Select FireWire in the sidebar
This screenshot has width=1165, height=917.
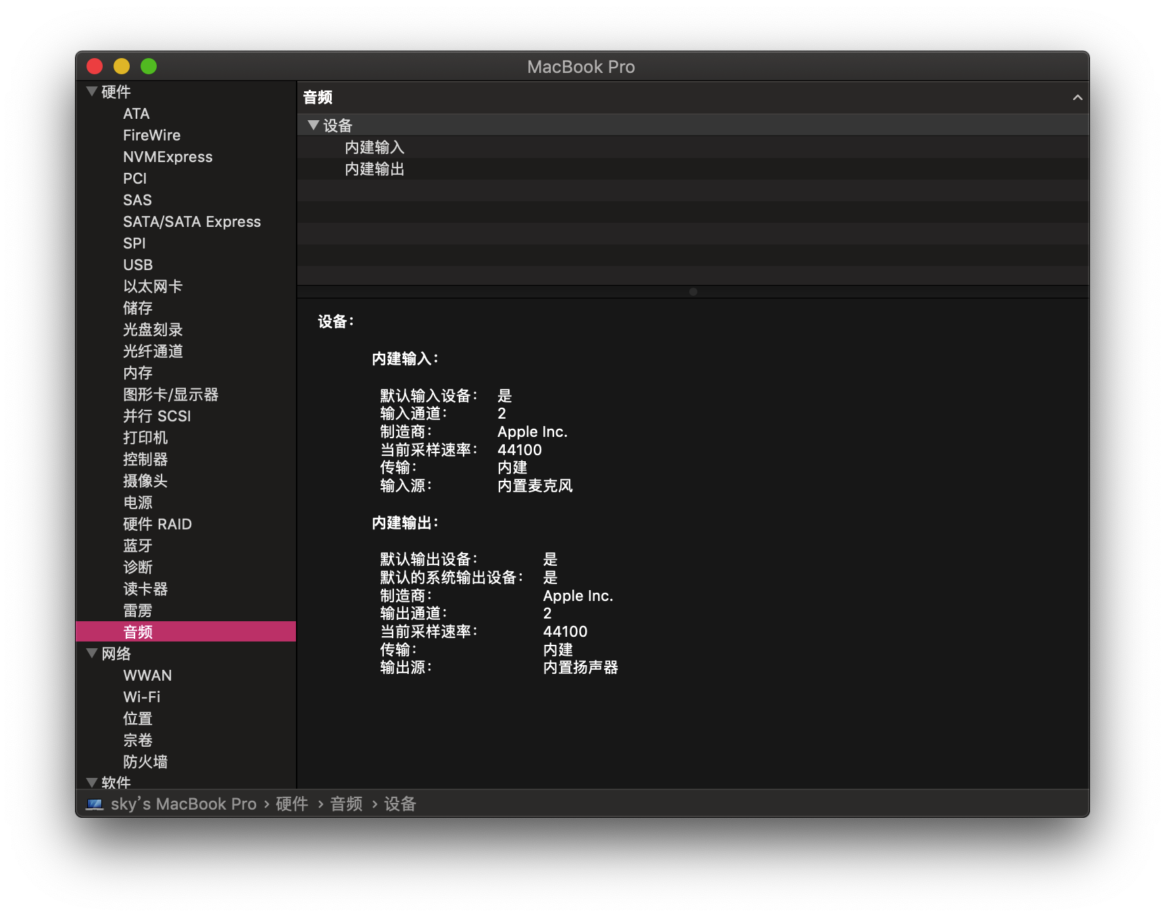click(186, 135)
